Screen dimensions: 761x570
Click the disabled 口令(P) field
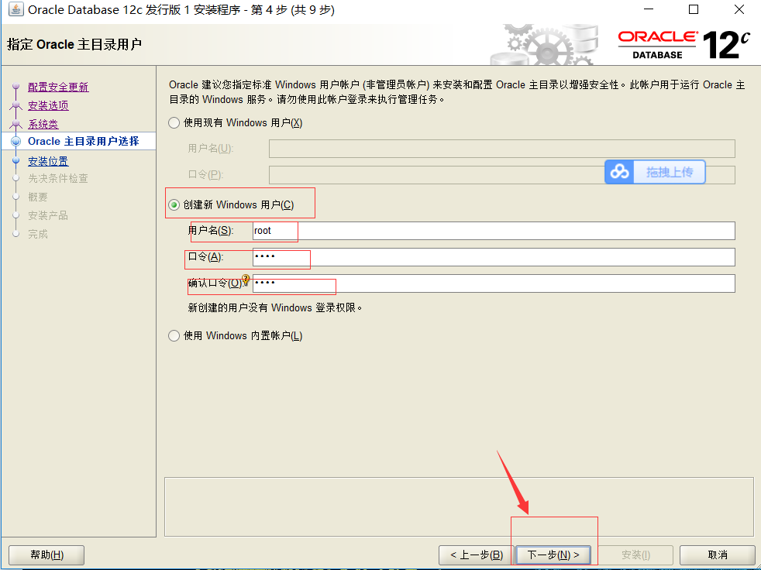pyautogui.click(x=502, y=174)
